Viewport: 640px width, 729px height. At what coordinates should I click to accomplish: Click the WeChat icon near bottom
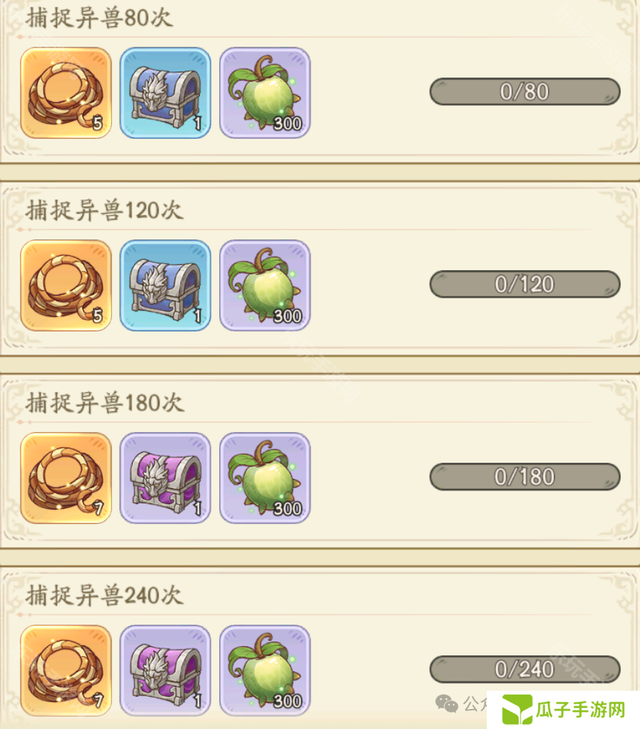[x=447, y=704]
